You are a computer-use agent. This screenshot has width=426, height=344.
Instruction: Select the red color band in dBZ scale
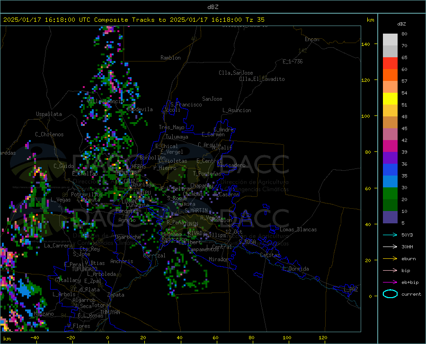coord(390,63)
